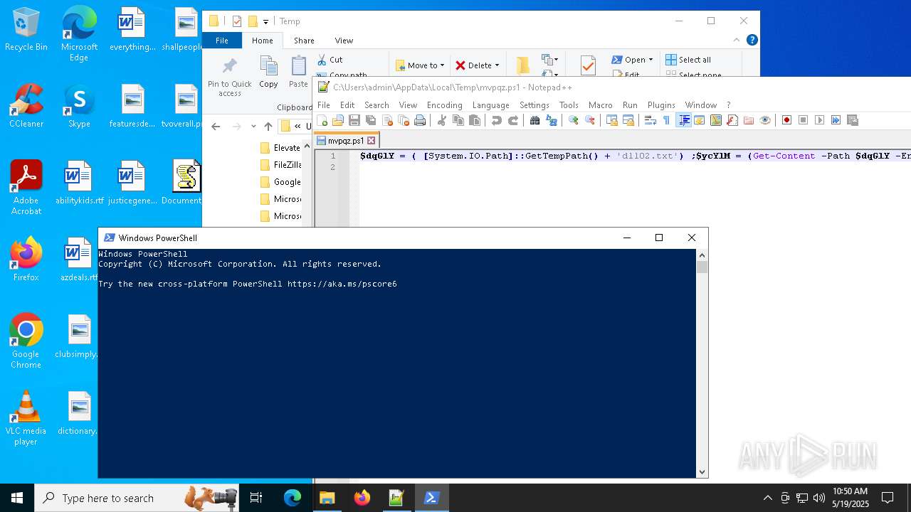Click the Open file icon in Notepad++
Viewport: 911px width, 512px height.
338,120
